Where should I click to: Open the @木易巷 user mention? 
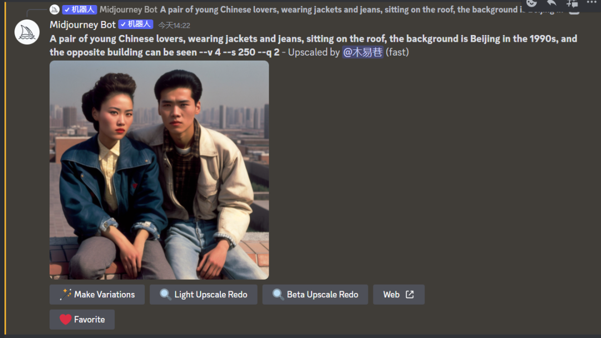tap(363, 52)
